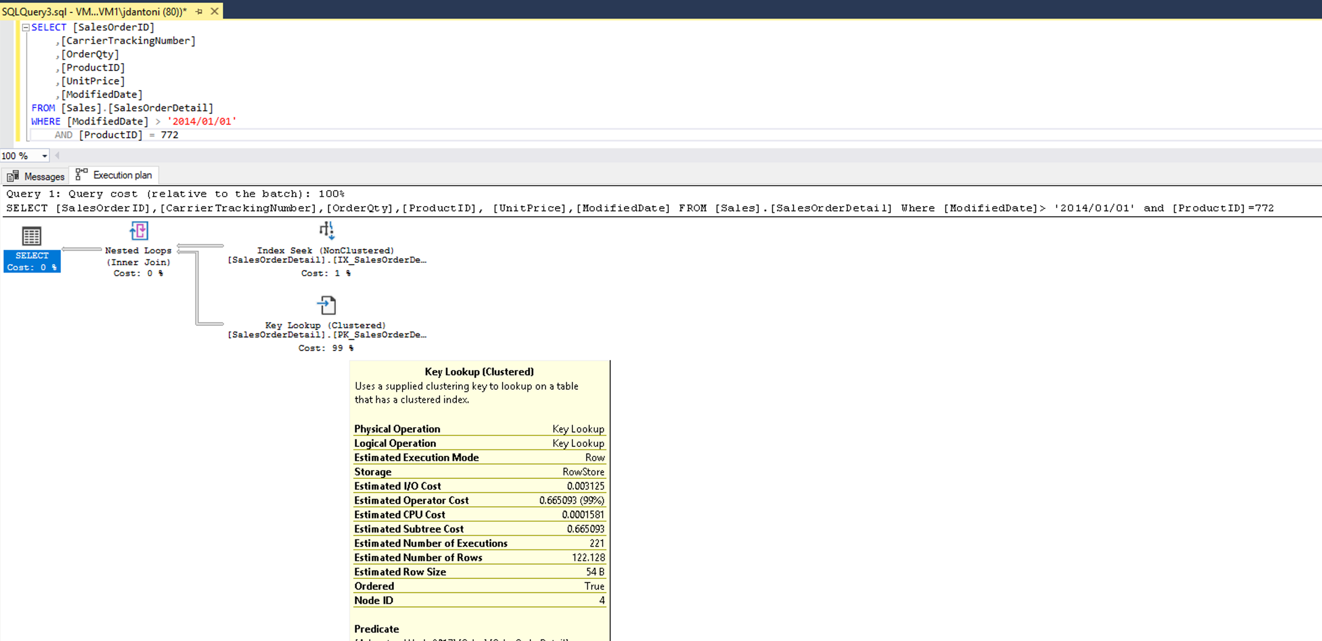Image resolution: width=1322 pixels, height=641 pixels.
Task: Open the 100 % zoom dropdown
Action: pyautogui.click(x=45, y=156)
